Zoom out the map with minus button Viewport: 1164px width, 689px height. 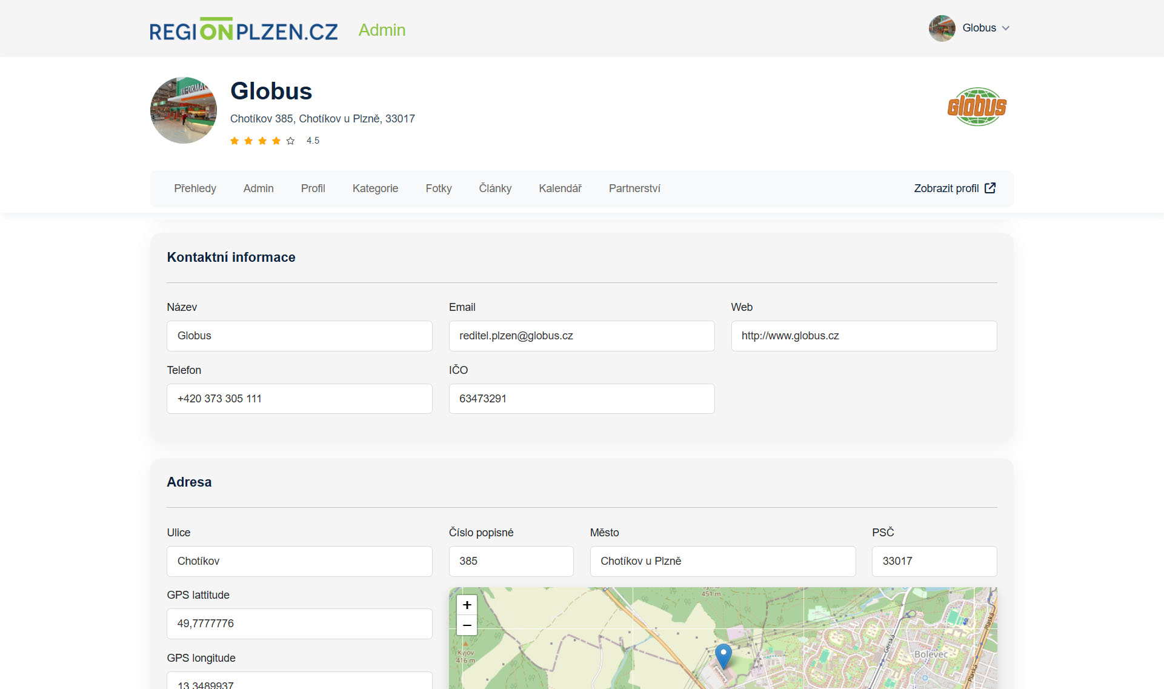point(467,625)
